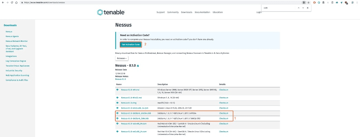Click the Login link

(259, 12)
